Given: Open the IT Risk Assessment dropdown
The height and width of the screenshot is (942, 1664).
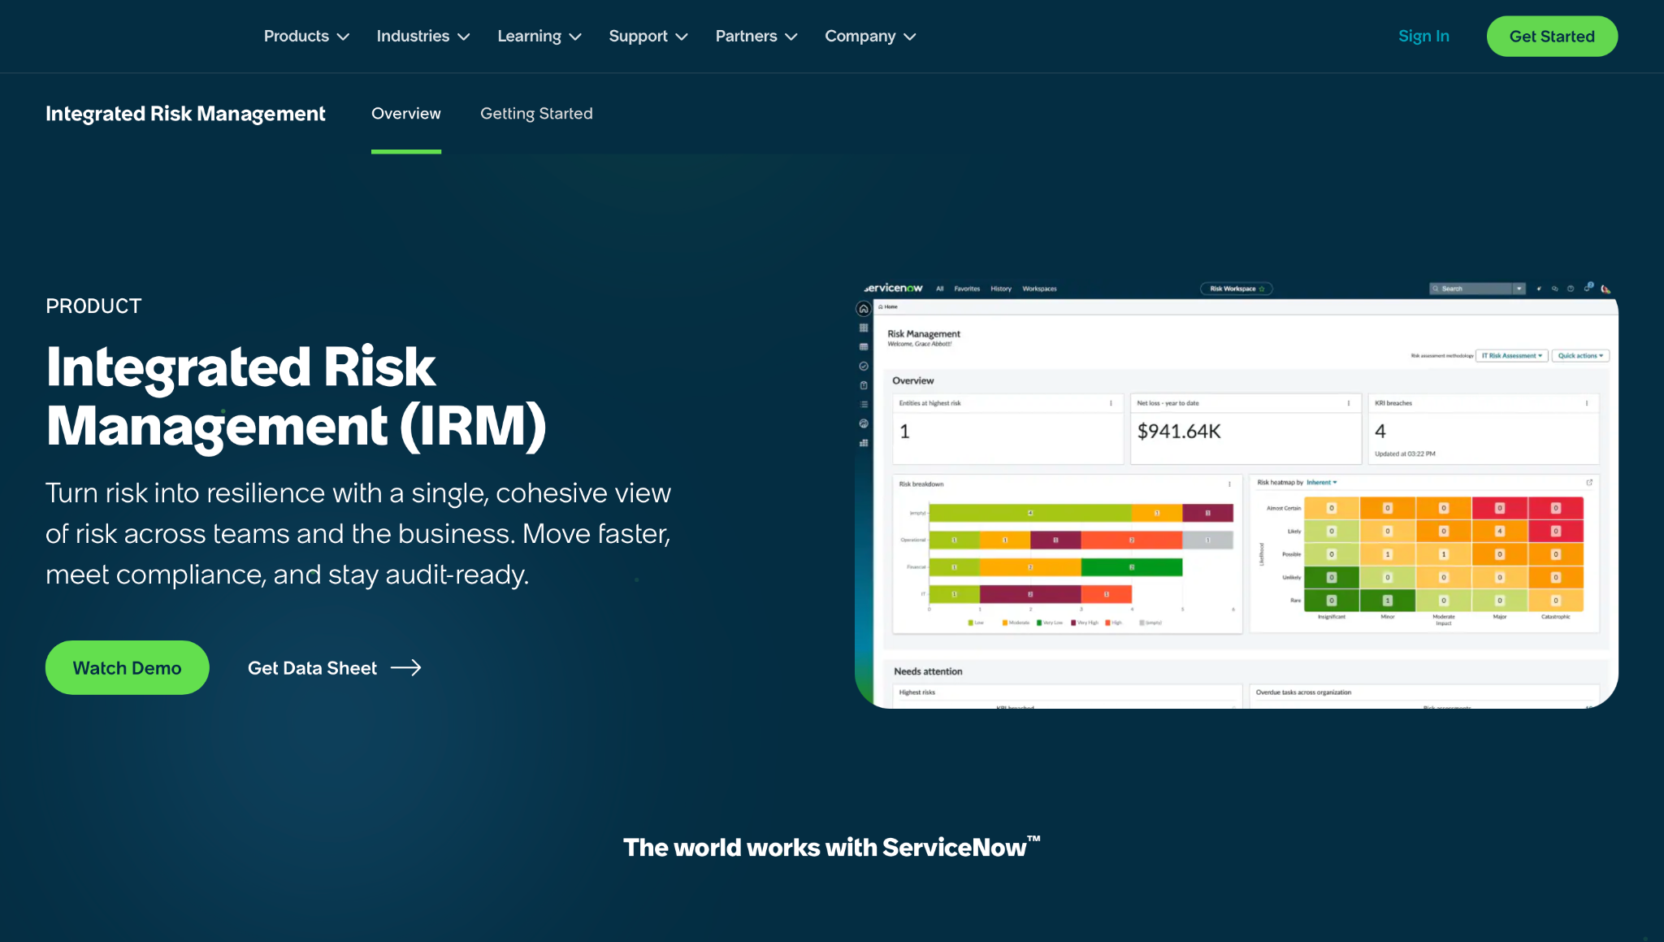Looking at the screenshot, I should pos(1511,355).
